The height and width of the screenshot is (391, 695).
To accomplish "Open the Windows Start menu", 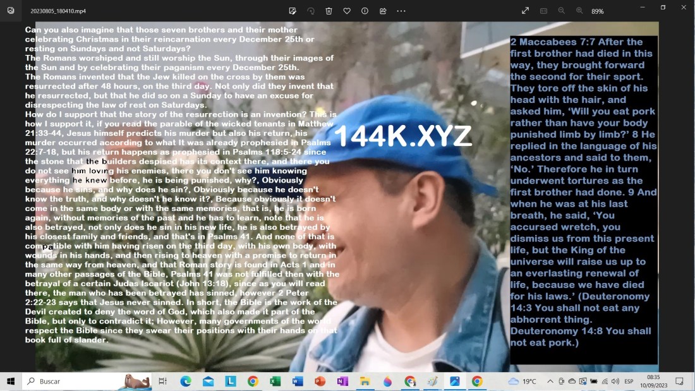I will coord(11,382).
